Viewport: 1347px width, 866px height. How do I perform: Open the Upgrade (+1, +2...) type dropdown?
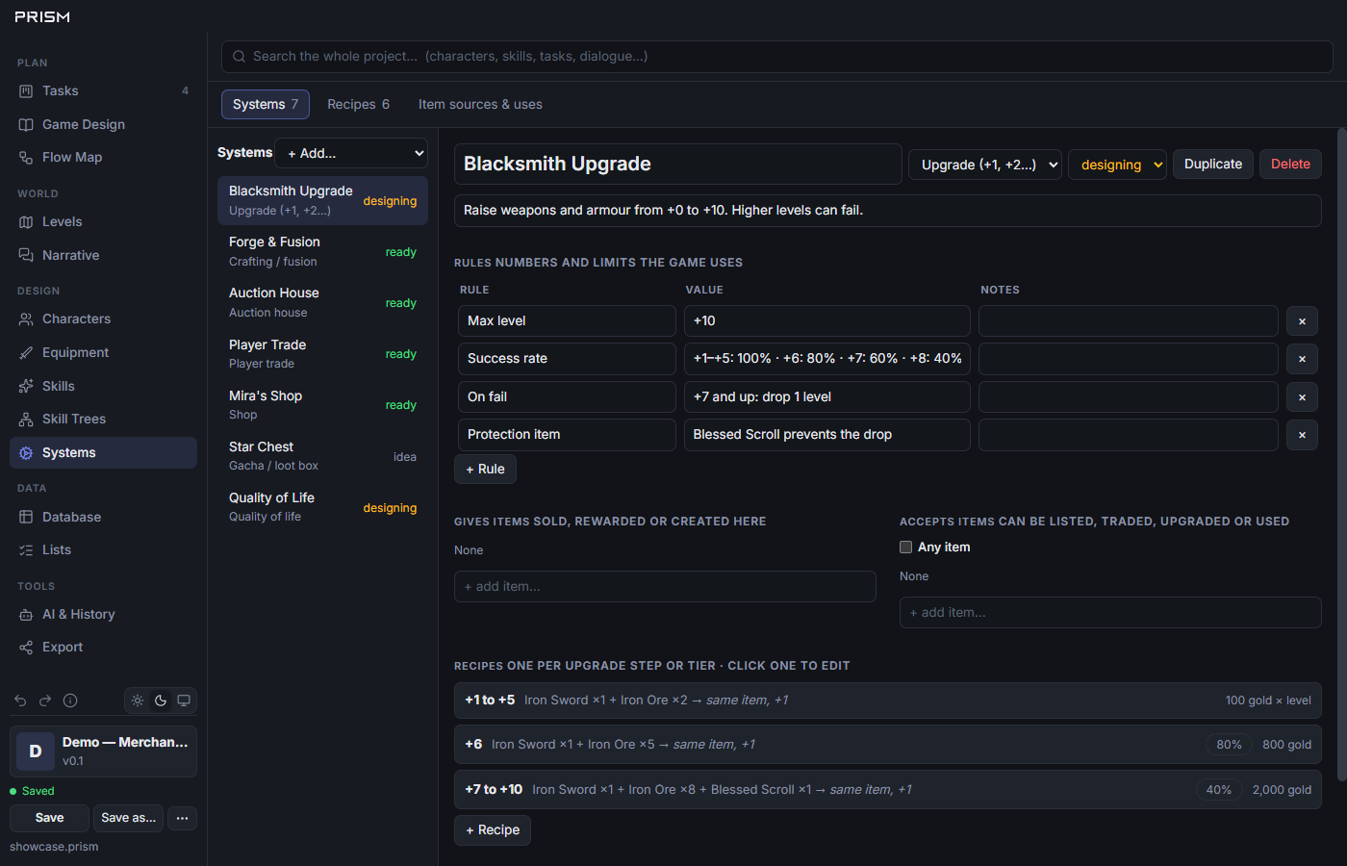pos(985,165)
